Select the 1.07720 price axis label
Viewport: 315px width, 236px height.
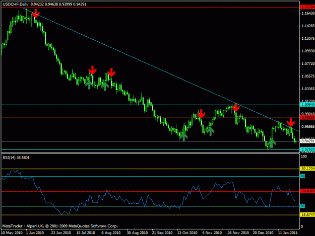tap(308, 64)
